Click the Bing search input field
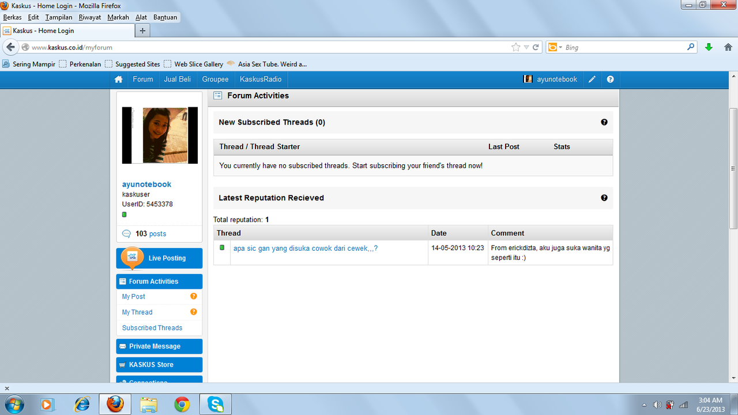 pos(626,47)
